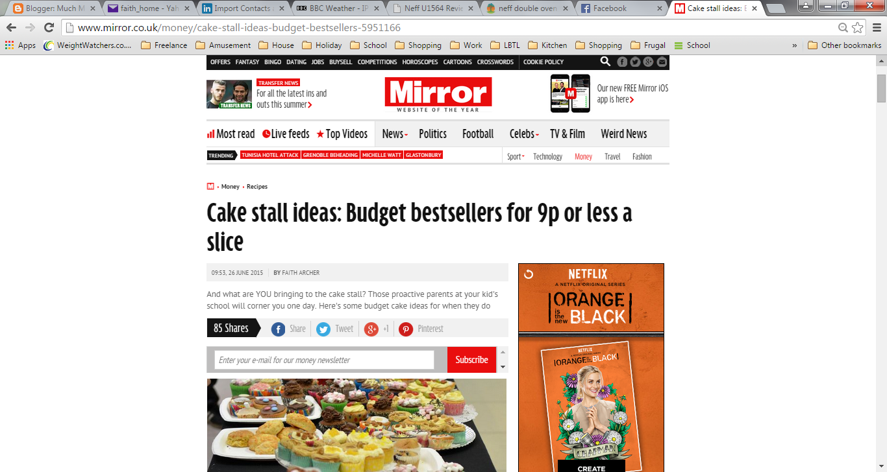This screenshot has height=472, width=887.
Task: Open the Football section
Action: [x=478, y=134]
